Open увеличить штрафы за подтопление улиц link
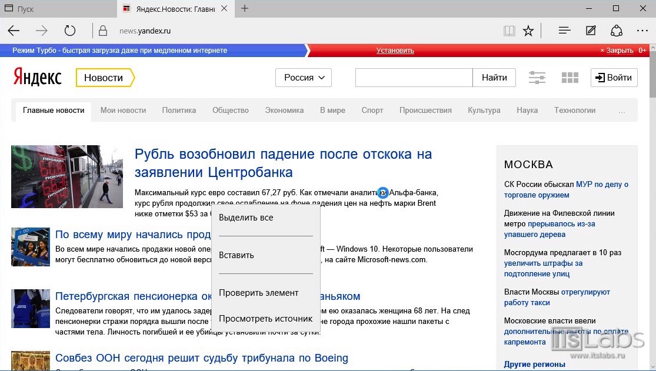The height and width of the screenshot is (371, 656). pyautogui.click(x=543, y=269)
